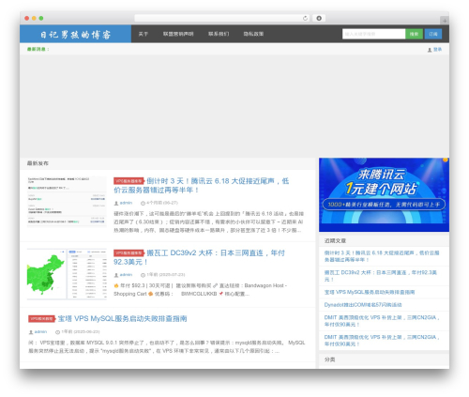The width and height of the screenshot is (469, 397).
Task: Open sidebar recent article 搬瓦工 DC39v2 大杯
Action: coord(381,276)
